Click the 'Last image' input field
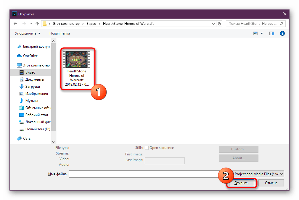299x200 pixels. pos(165,161)
